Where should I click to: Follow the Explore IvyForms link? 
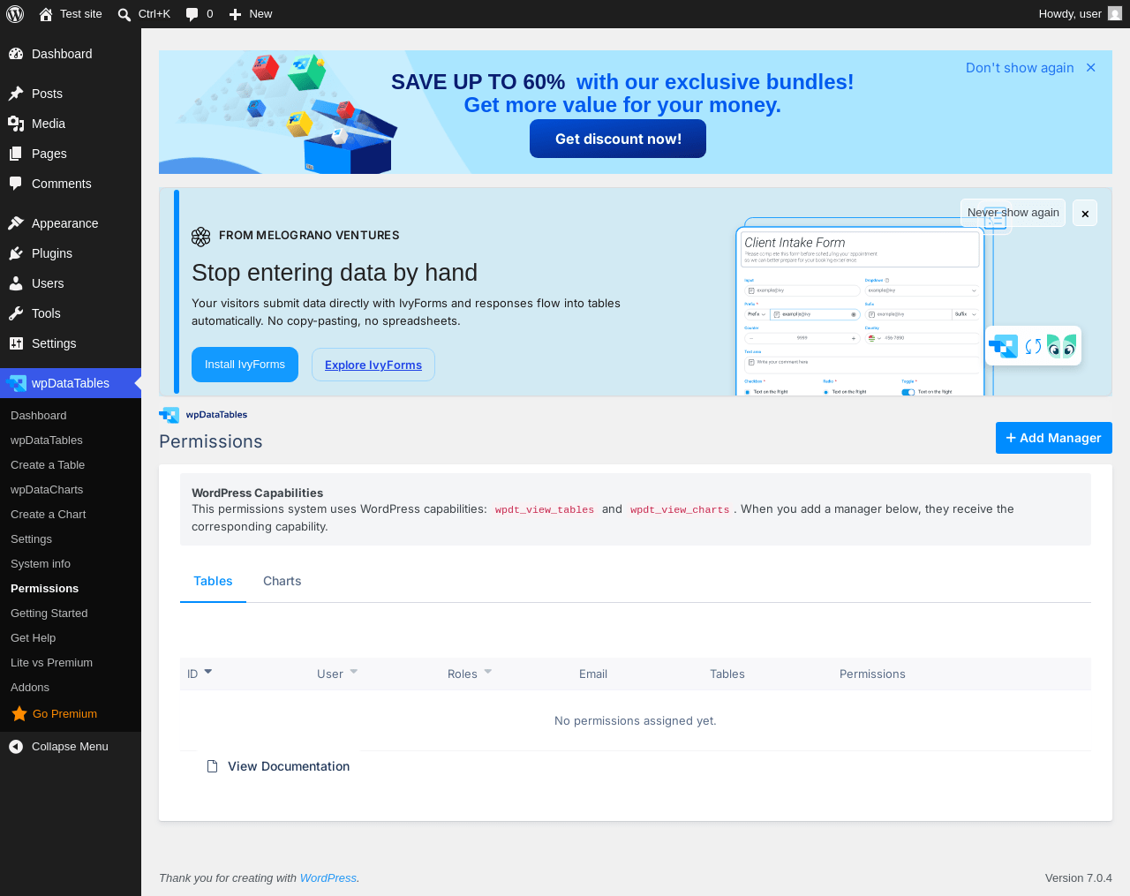pos(373,365)
